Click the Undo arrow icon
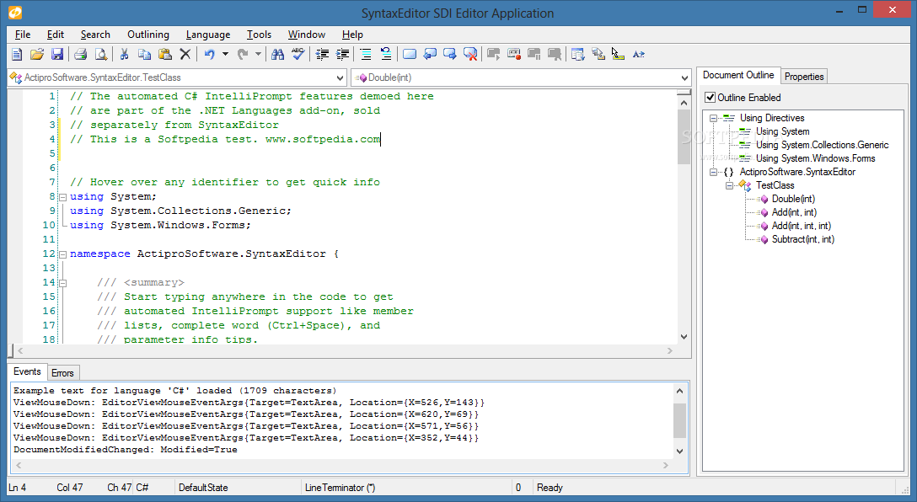 pyautogui.click(x=209, y=55)
